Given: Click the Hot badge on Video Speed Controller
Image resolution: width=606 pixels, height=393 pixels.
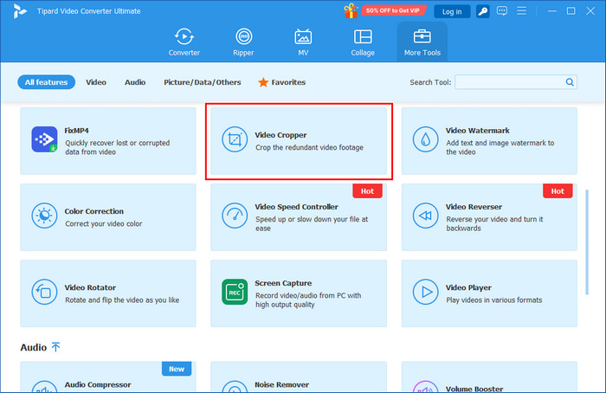Looking at the screenshot, I should (x=367, y=191).
